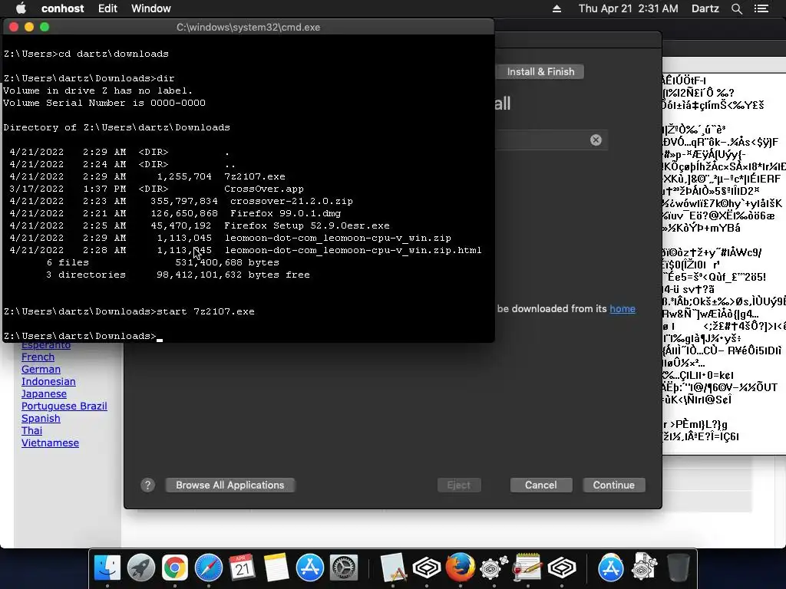Open the Portuguese Brazil language link
This screenshot has height=589, width=786.
(64, 406)
